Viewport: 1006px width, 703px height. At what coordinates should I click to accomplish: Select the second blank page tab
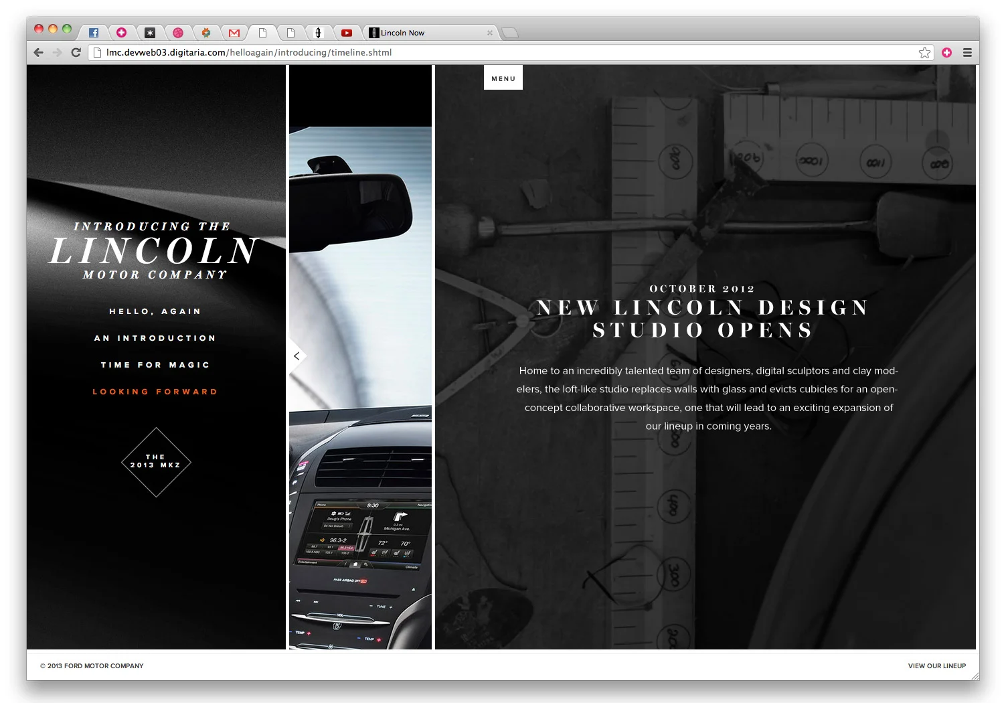[x=290, y=32]
